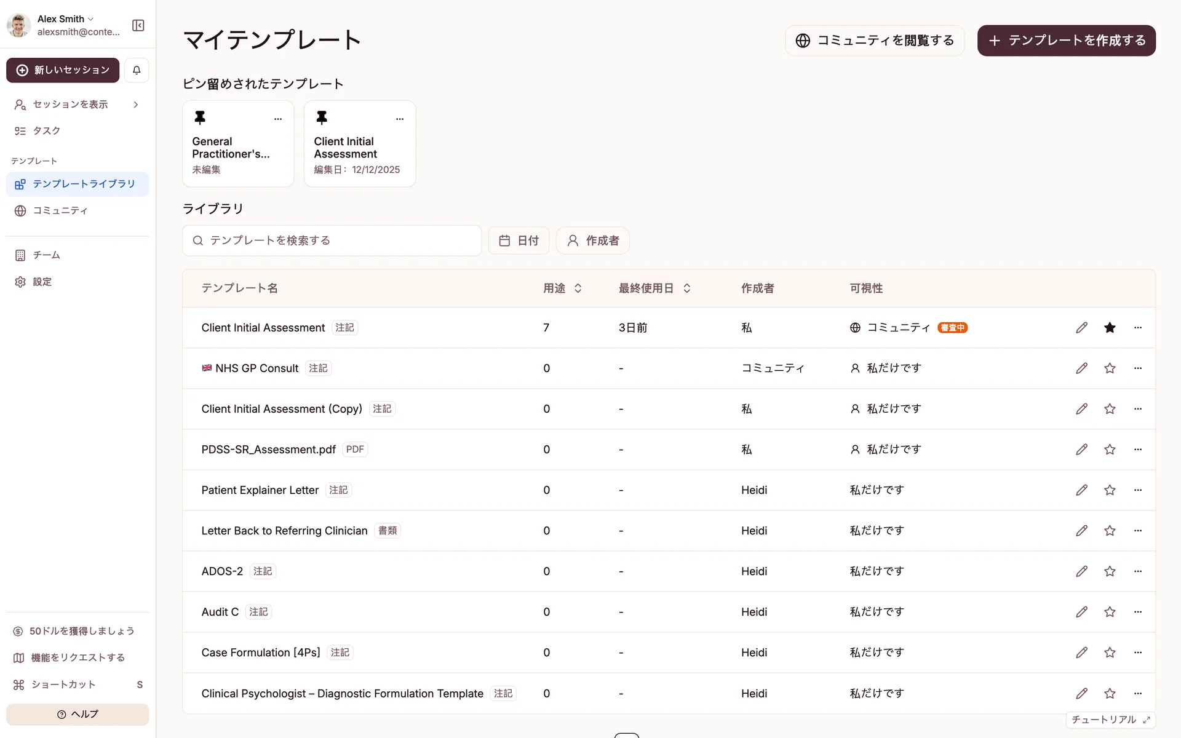Click コミュニティを閲覧する button

pyautogui.click(x=874, y=41)
